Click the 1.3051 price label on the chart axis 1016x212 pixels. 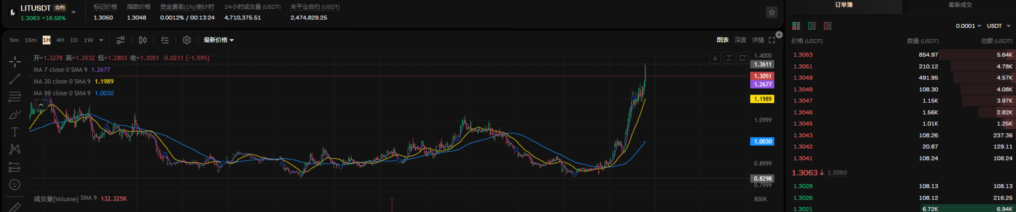point(763,76)
